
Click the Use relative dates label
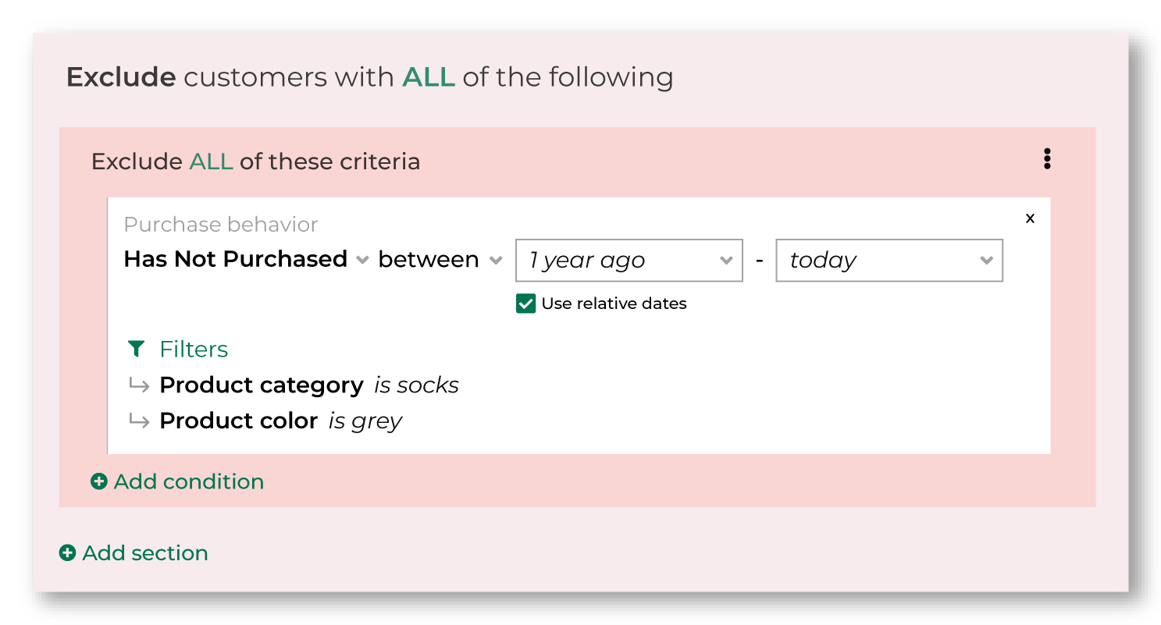pyautogui.click(x=614, y=304)
